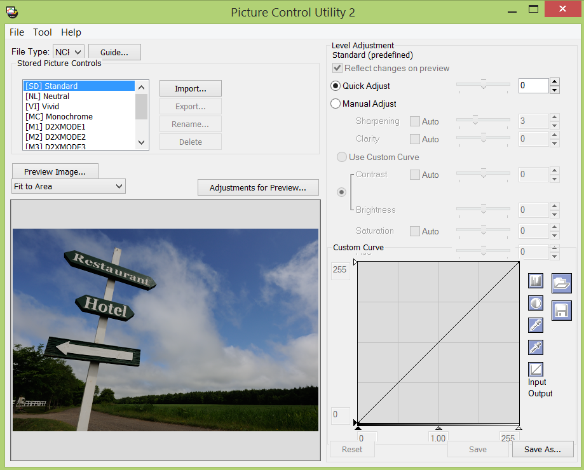Image resolution: width=584 pixels, height=470 pixels.
Task: Click the histogram icon beside the curve
Action: tap(536, 281)
